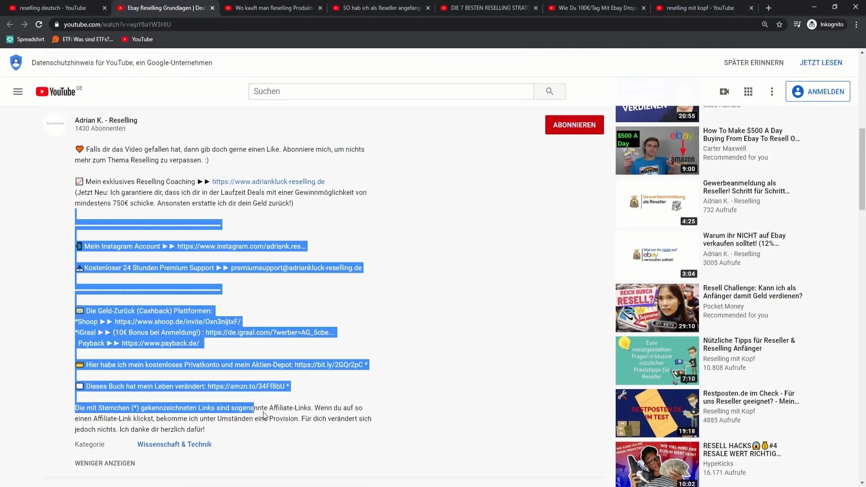This screenshot has width=866, height=487.
Task: Click the ABONNIEREN subscribe button
Action: tap(574, 125)
